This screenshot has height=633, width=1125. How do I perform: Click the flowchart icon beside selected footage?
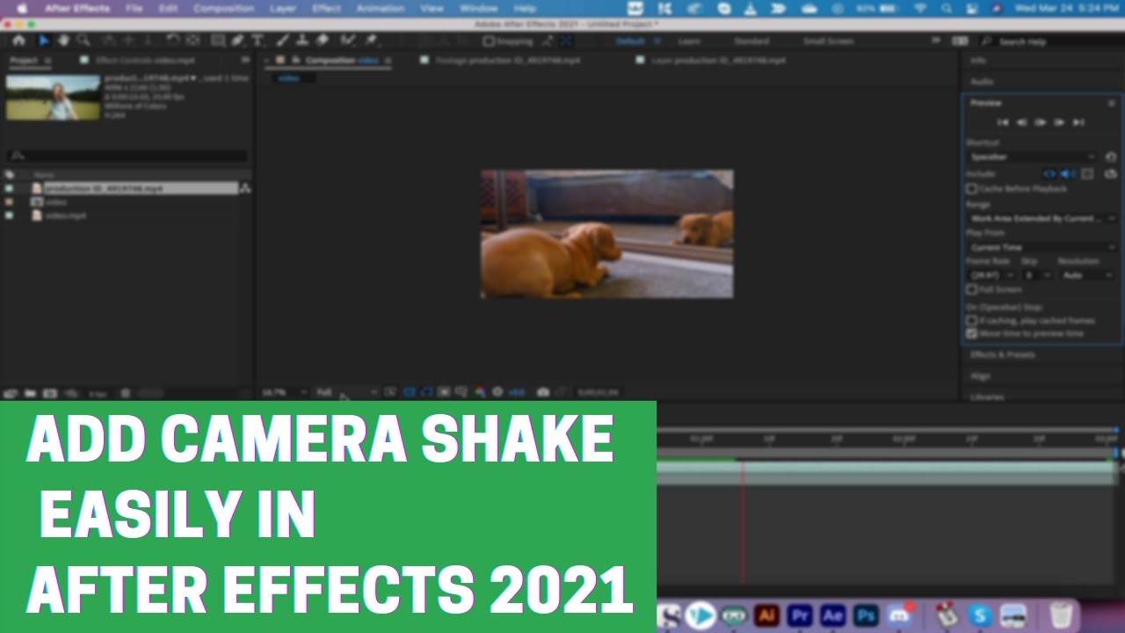click(245, 188)
